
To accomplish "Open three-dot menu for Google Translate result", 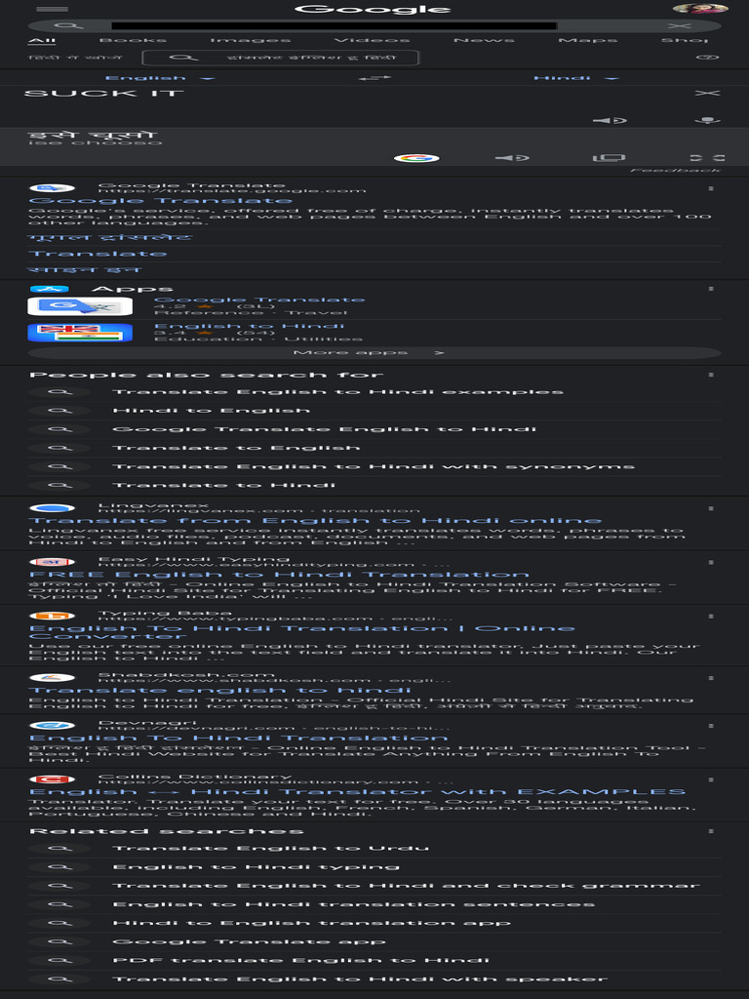I will 711,188.
